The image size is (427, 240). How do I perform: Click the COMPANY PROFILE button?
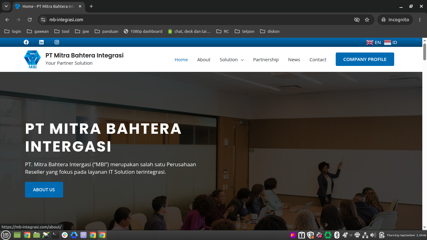tap(365, 59)
